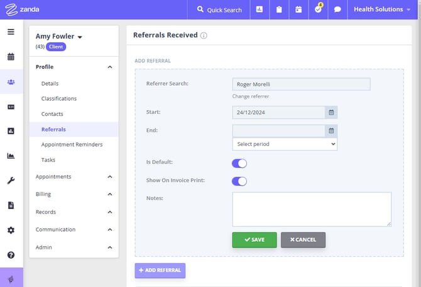Expand the Health Solutions account menu

point(381,9)
